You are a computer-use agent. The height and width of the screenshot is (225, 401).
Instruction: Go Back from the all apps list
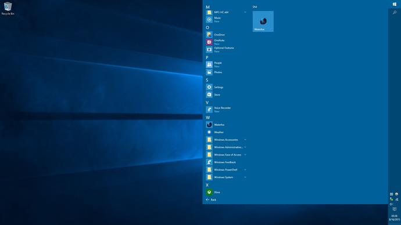pyautogui.click(x=211, y=199)
